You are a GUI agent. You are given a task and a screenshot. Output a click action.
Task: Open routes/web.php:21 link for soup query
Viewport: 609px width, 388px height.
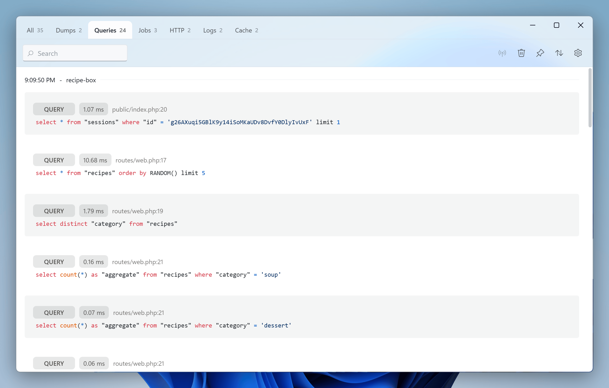[x=137, y=262]
